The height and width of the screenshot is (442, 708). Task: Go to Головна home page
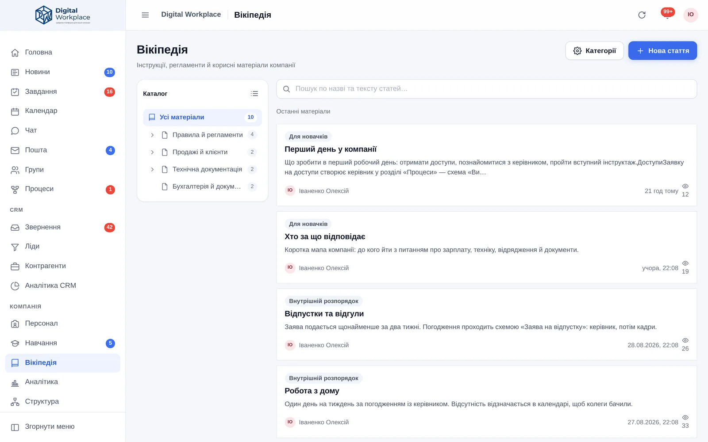(x=62, y=53)
